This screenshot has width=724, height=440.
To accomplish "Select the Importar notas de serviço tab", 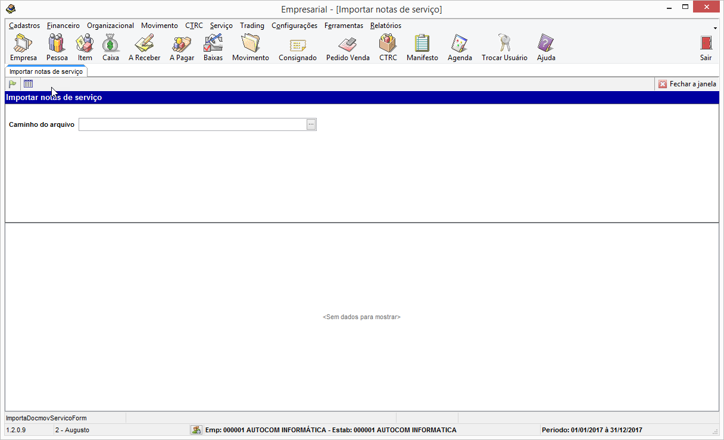I will pyautogui.click(x=46, y=71).
